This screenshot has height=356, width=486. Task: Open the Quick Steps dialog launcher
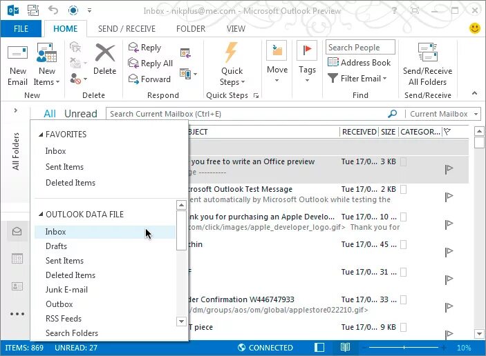point(256,95)
